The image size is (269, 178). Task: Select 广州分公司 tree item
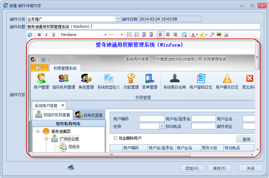[x=69, y=139]
